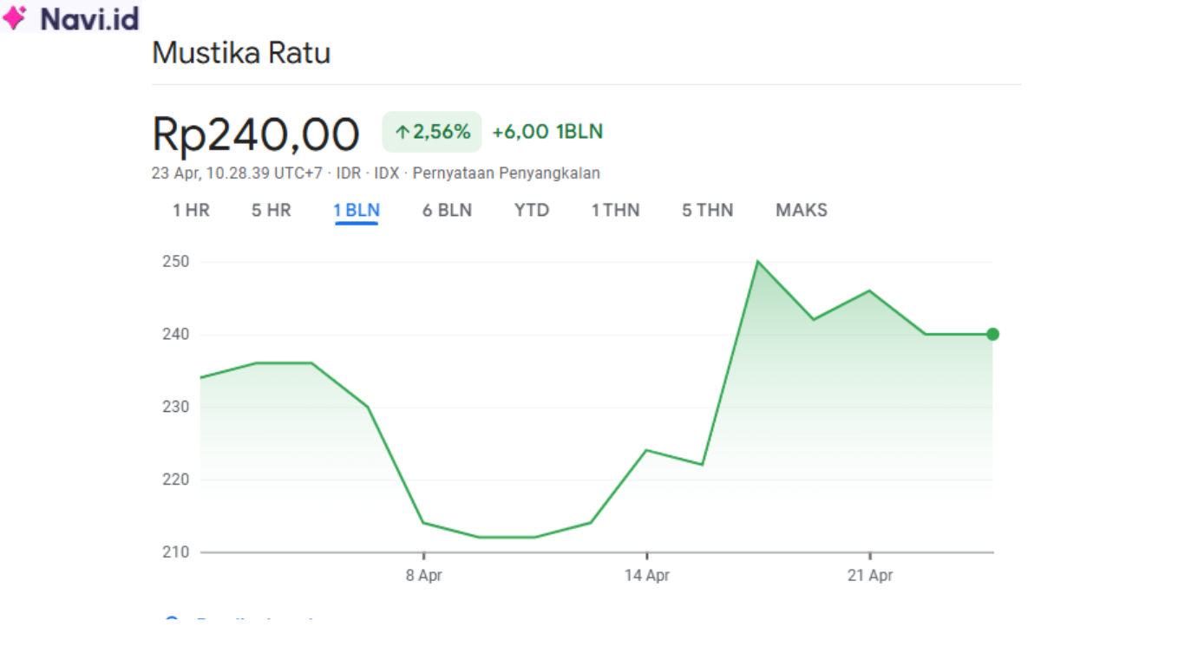Click the 250 peak point on the chart line
The image size is (1185, 666).
pos(757,261)
